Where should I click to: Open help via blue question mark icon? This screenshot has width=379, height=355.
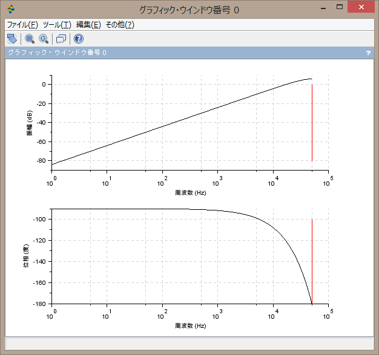(x=78, y=39)
